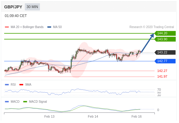Click the 144.20 green resistance tag
This screenshot has height=123, width=179.
(x=165, y=33)
